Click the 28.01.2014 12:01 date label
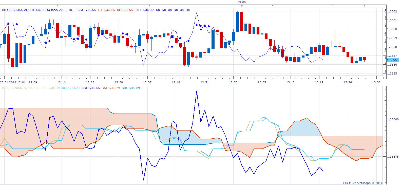 (13, 82)
